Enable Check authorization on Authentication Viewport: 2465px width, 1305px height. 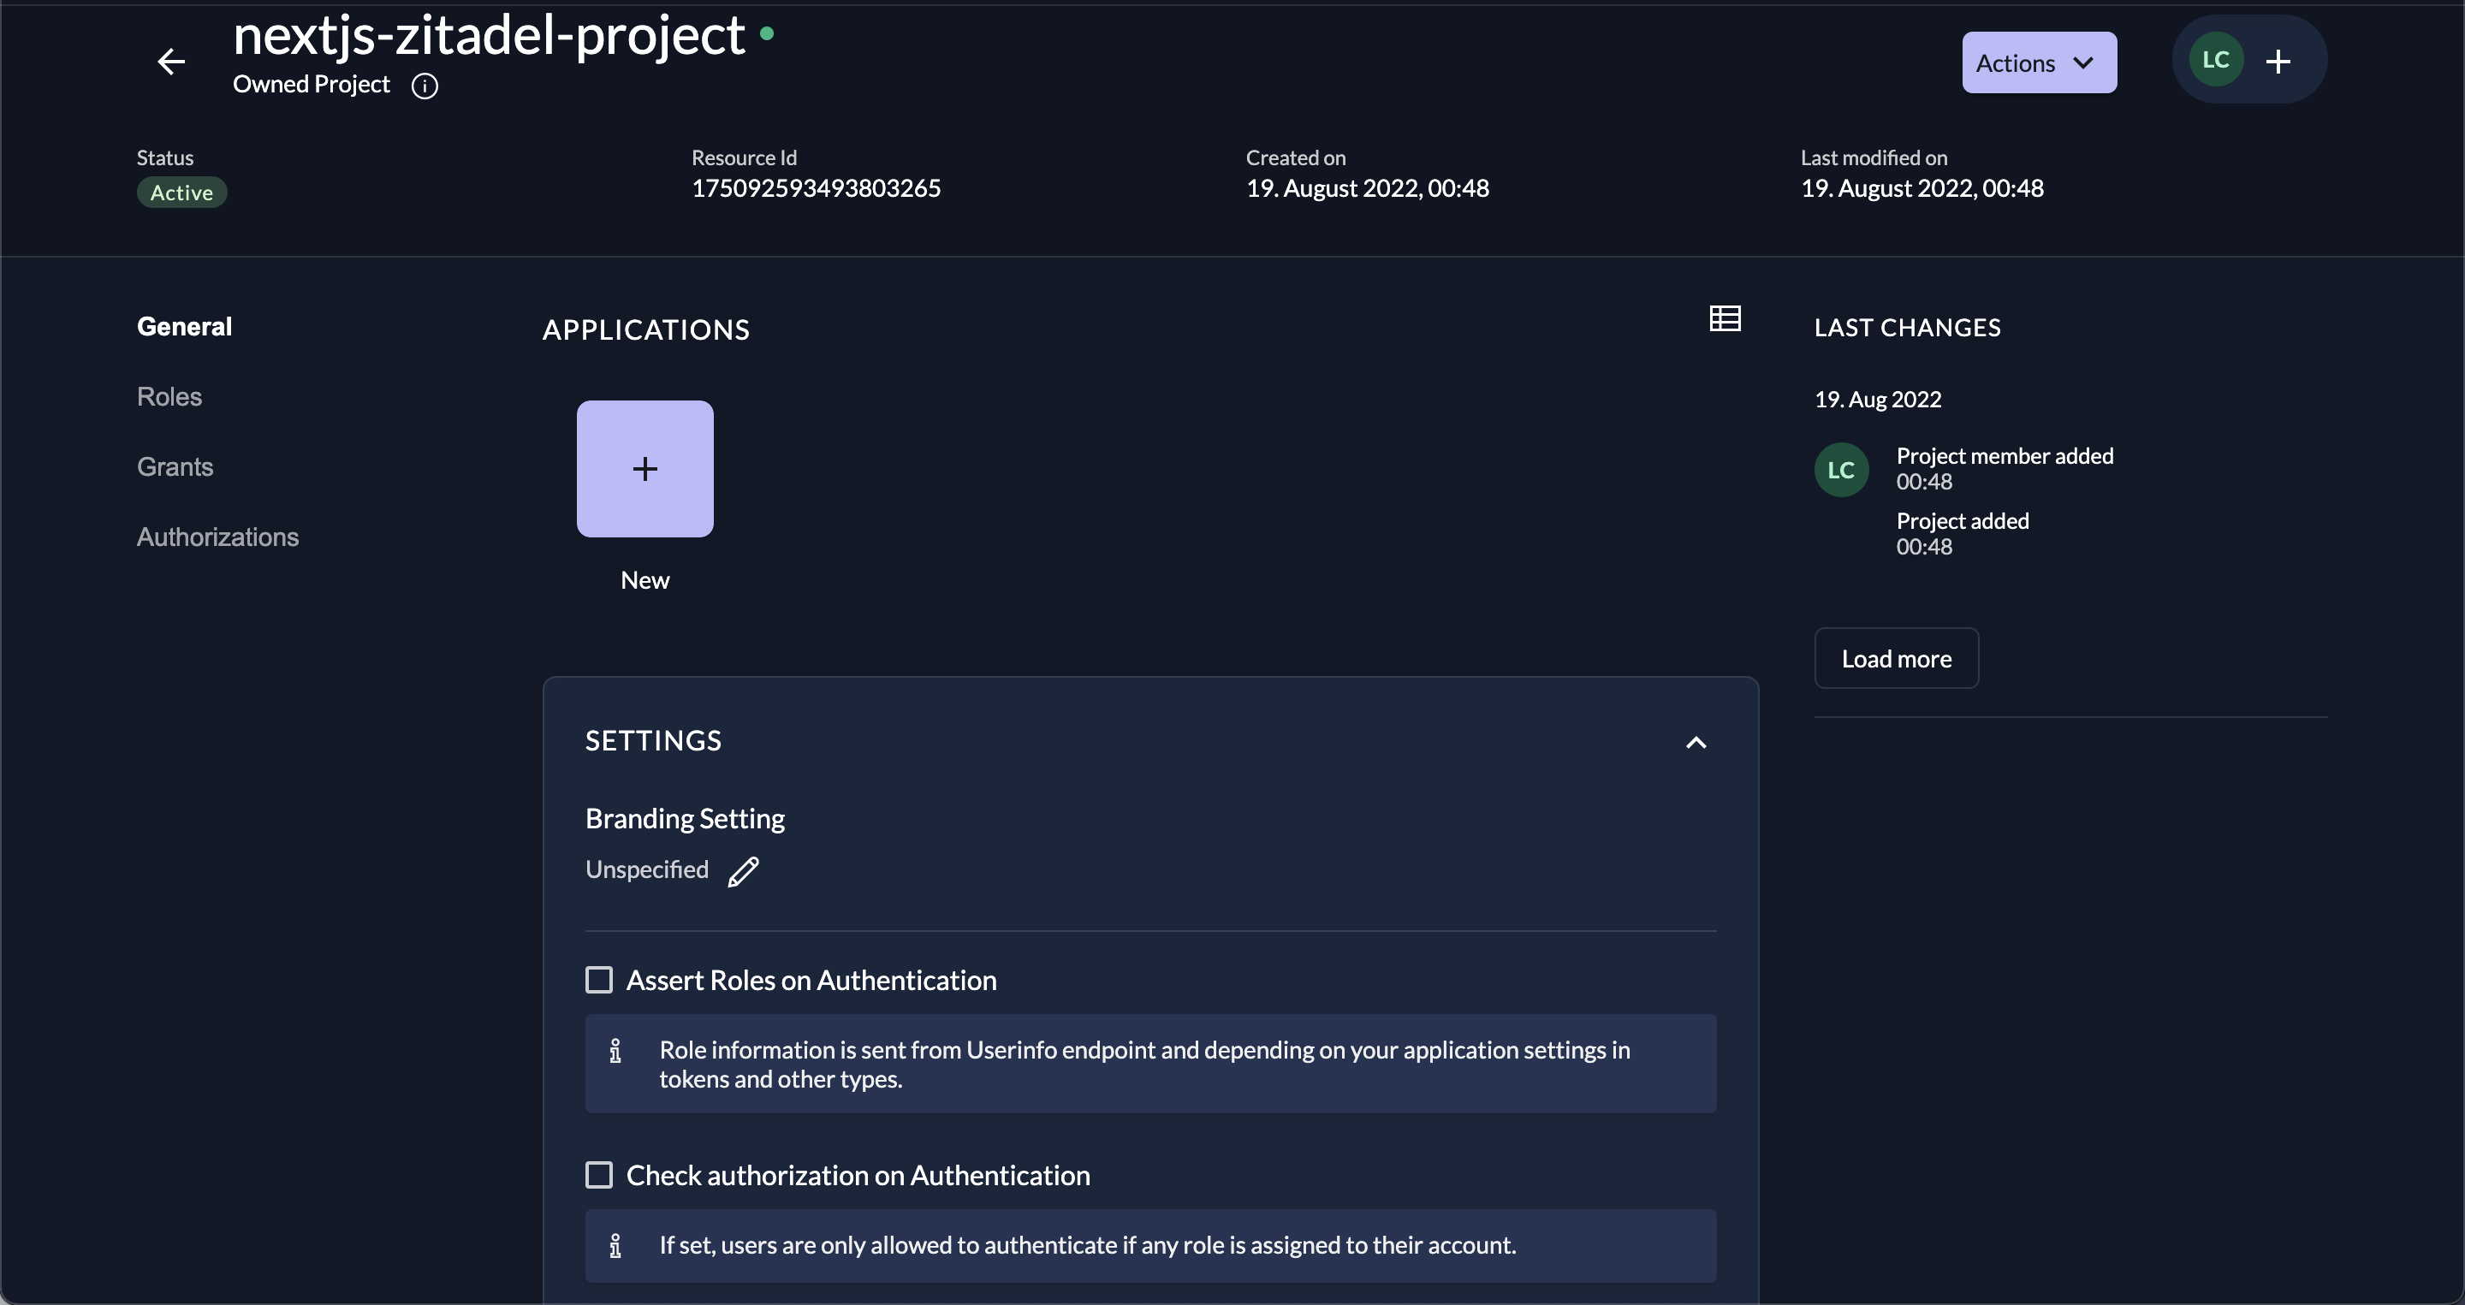[599, 1175]
